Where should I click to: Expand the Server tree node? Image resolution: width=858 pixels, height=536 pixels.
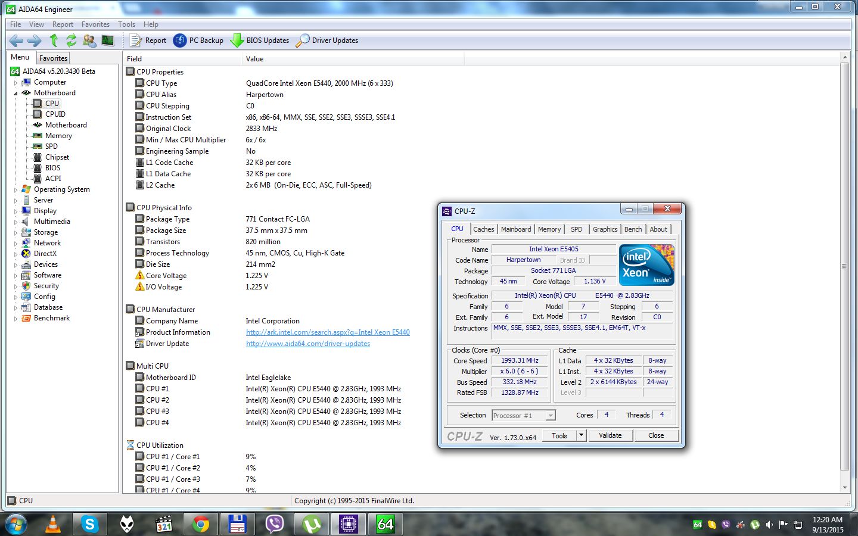point(16,200)
